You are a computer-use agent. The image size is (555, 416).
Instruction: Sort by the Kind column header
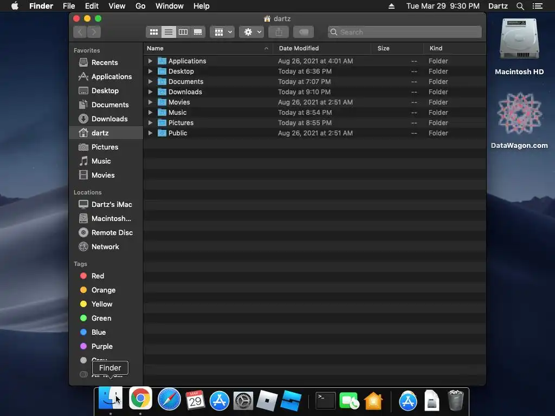(x=455, y=48)
